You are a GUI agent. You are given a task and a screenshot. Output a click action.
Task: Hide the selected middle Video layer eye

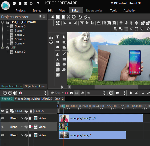pyautogui.click(x=3, y=127)
